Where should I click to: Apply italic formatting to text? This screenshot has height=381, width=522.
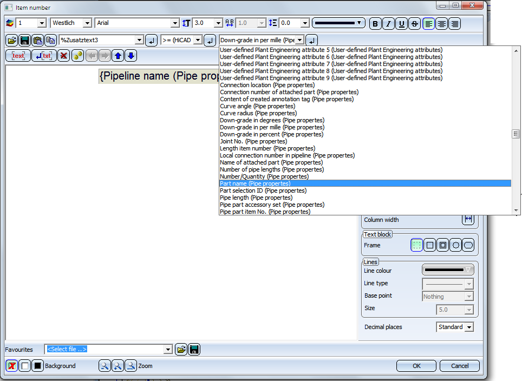[x=388, y=23]
